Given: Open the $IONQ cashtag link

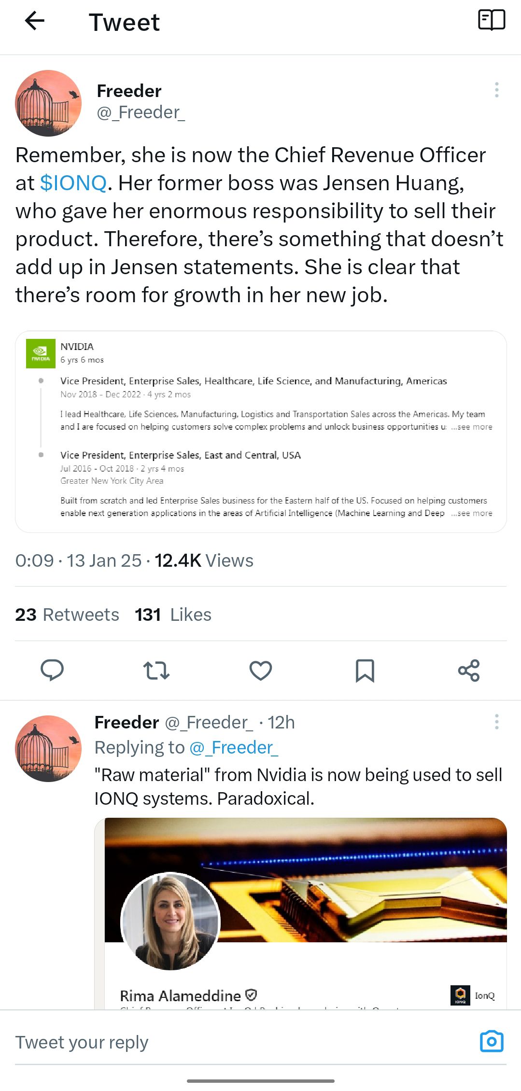Looking at the screenshot, I should click(x=73, y=183).
